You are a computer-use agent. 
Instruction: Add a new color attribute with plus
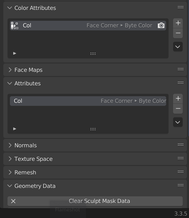pos(178,23)
